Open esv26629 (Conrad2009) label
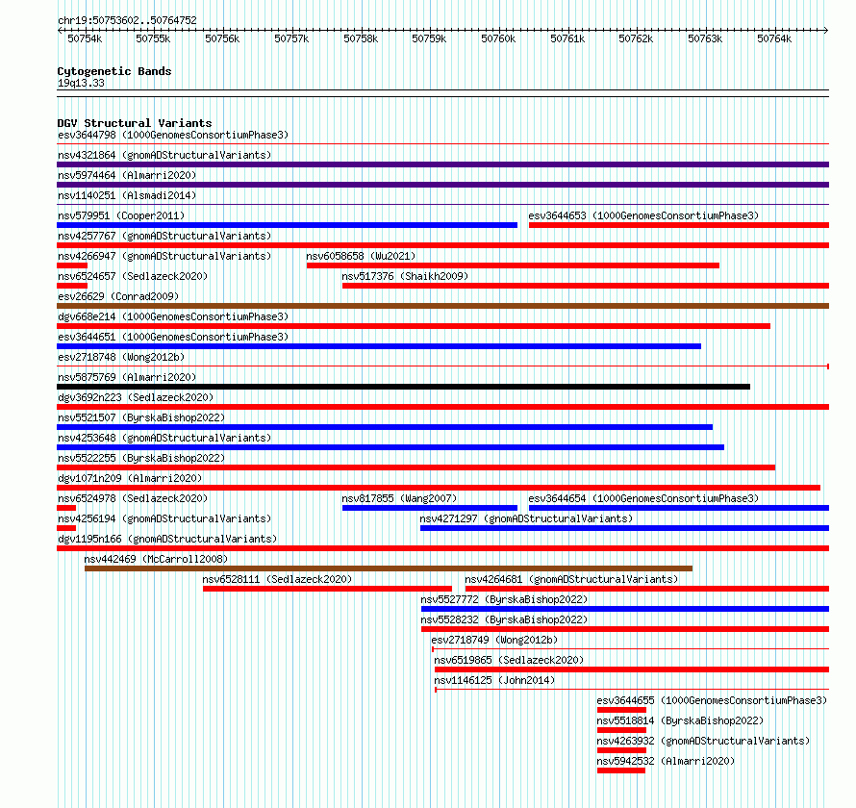Image resolution: width=856 pixels, height=808 pixels. click(x=118, y=296)
